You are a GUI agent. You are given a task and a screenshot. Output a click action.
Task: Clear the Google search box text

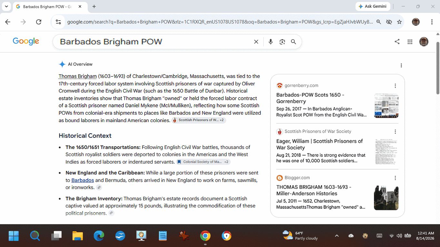click(256, 42)
